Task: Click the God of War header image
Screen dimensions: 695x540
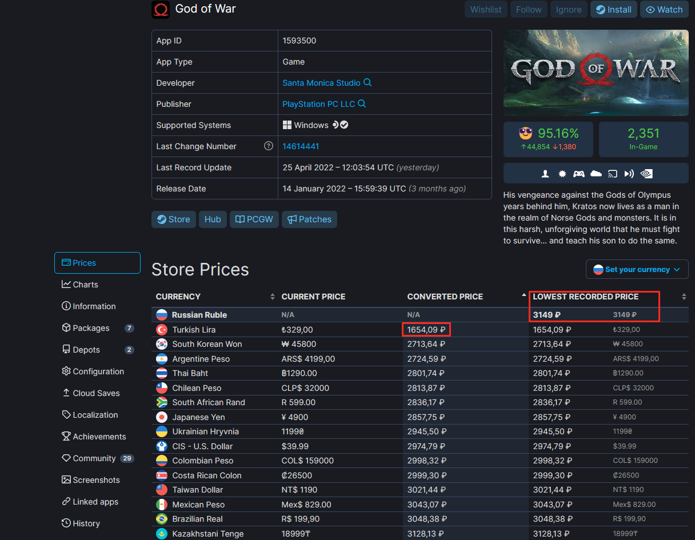Action: coord(596,73)
